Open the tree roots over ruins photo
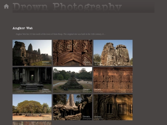 tap(73, 107)
